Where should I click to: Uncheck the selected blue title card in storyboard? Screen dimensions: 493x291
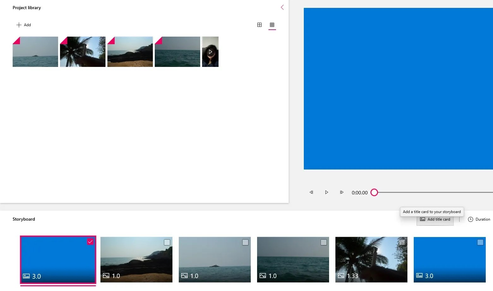91,242
